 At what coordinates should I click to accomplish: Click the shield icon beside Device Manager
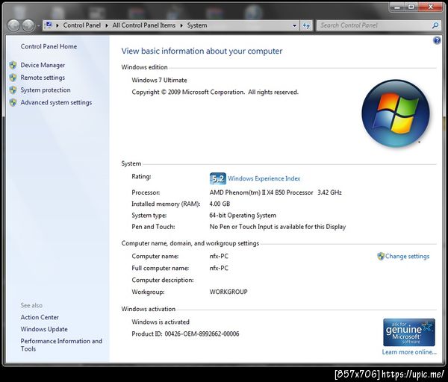13,66
